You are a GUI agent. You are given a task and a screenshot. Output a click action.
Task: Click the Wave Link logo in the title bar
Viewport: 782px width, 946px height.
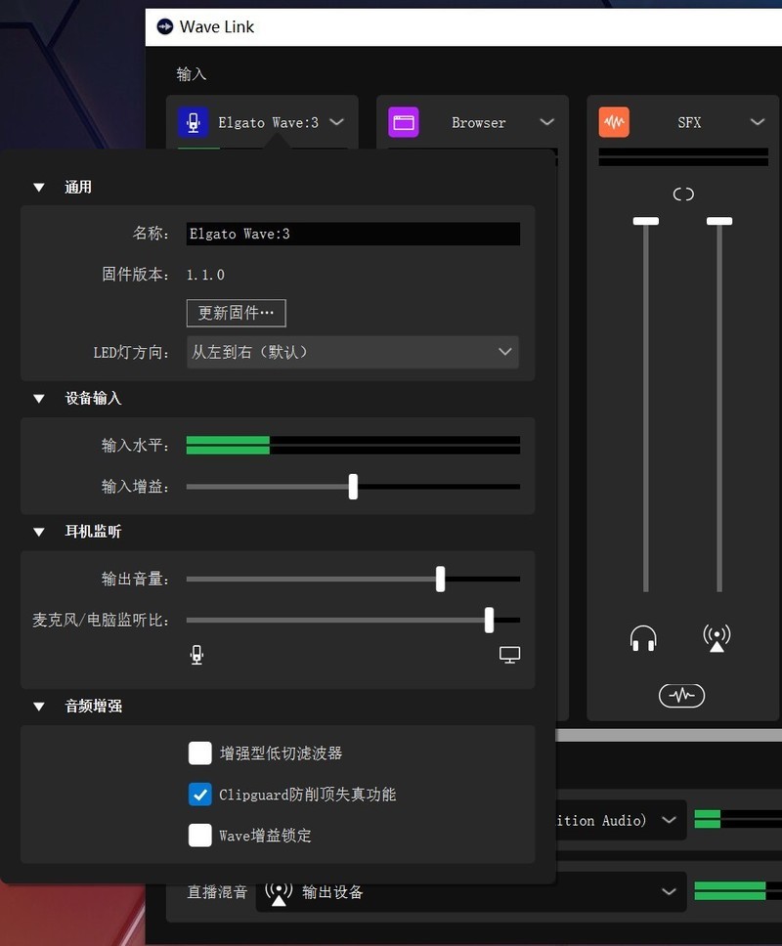click(x=166, y=26)
